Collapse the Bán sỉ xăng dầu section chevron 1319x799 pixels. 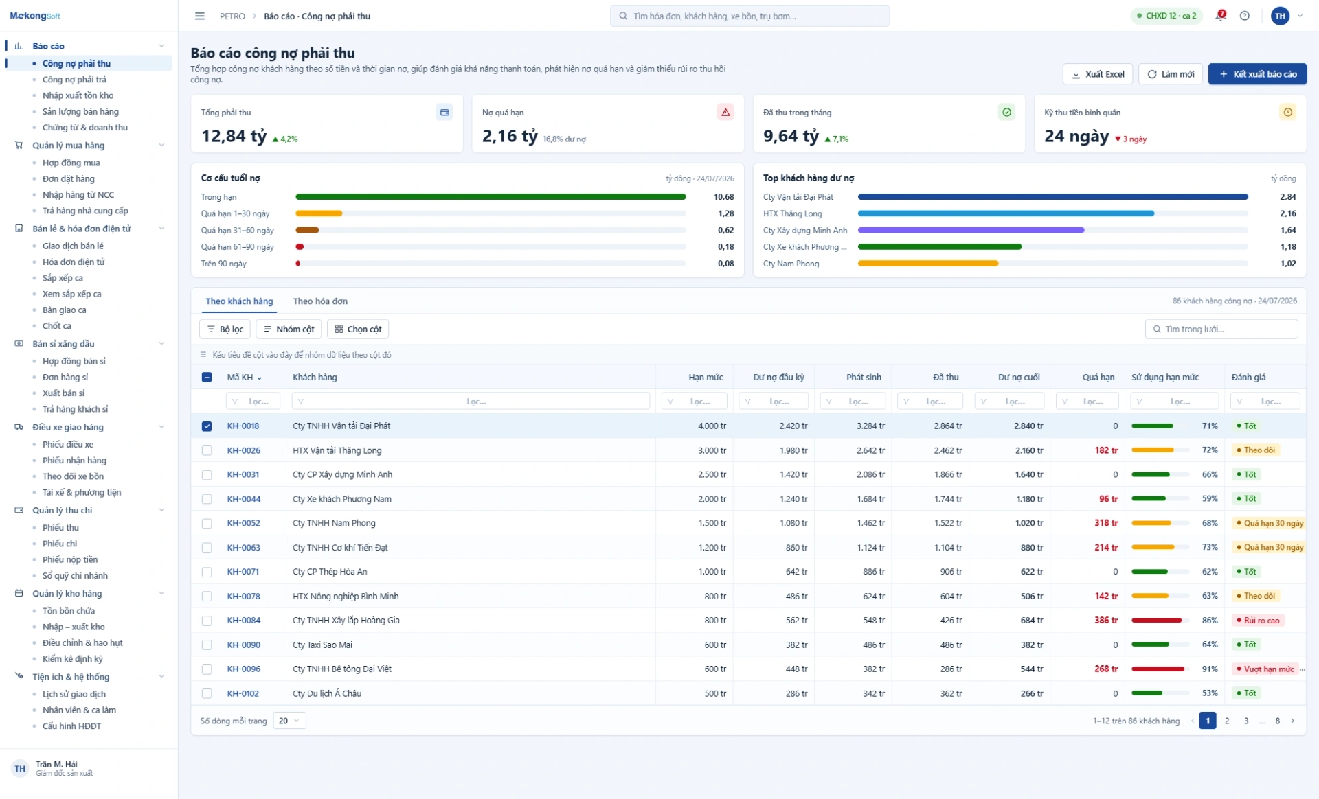pos(161,344)
